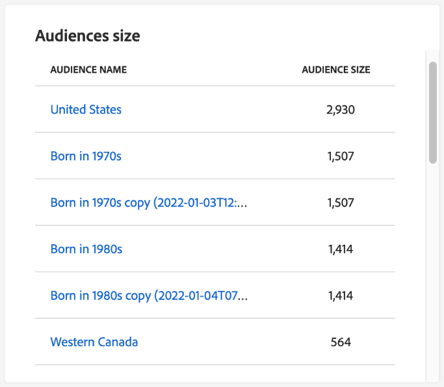Click the 564 size value for Western Canada
444x387 pixels.
click(x=341, y=342)
